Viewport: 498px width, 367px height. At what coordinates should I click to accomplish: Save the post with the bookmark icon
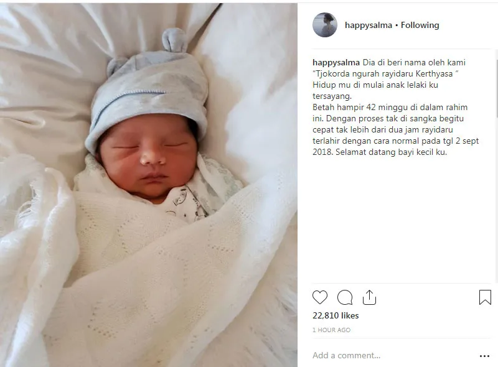[485, 297]
